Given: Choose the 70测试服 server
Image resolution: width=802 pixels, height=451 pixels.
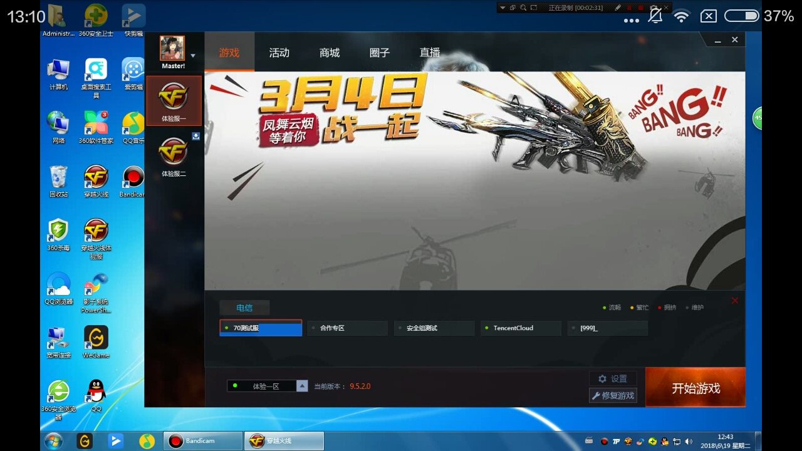Looking at the screenshot, I should point(261,328).
